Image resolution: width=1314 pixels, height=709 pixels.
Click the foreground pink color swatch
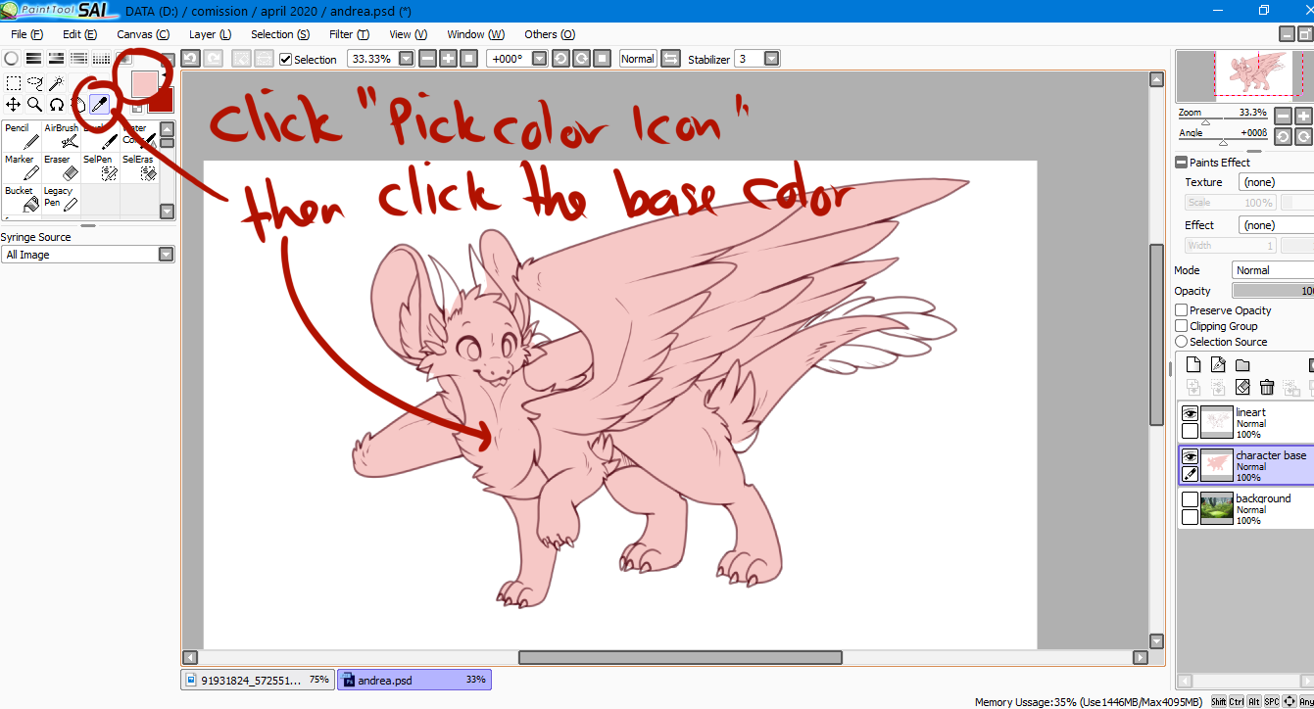point(144,83)
